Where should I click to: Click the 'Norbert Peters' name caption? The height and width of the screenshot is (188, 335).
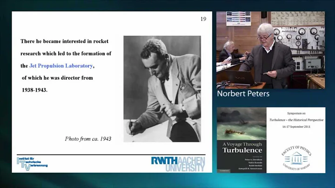[243, 94]
